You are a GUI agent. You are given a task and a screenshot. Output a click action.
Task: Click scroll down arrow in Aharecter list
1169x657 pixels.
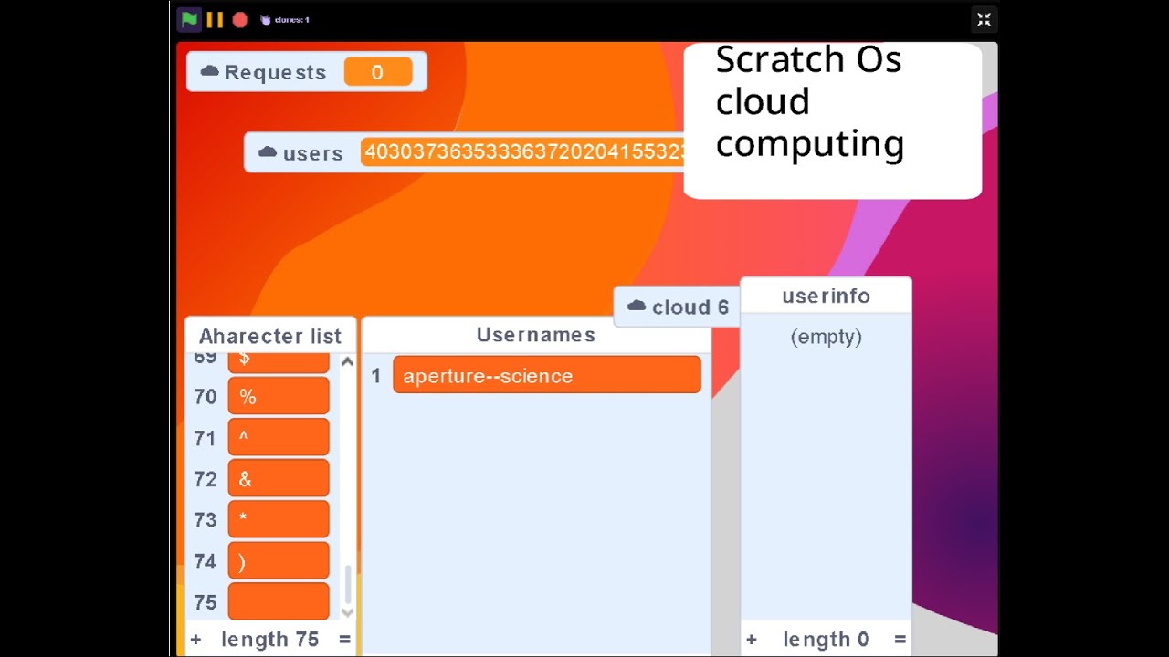(347, 612)
